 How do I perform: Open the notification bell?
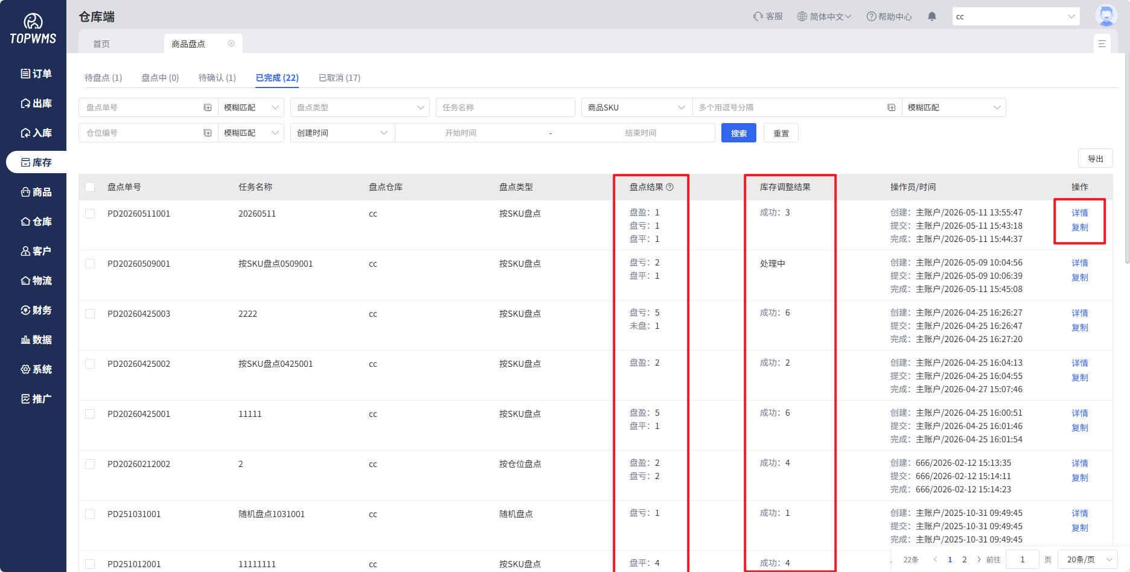pos(932,16)
